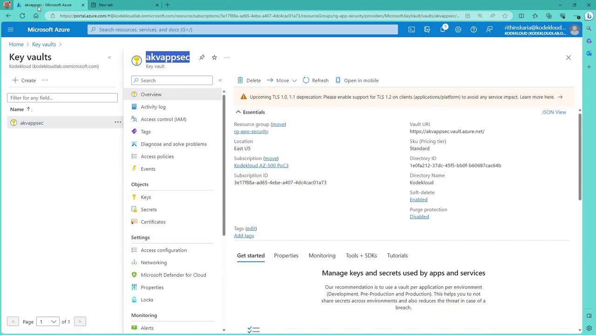Image resolution: width=596 pixels, height=335 pixels.
Task: Click the Soft-delete Enabled link
Action: point(419,200)
